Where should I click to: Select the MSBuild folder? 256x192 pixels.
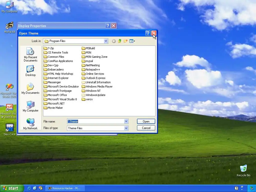tap(88, 48)
